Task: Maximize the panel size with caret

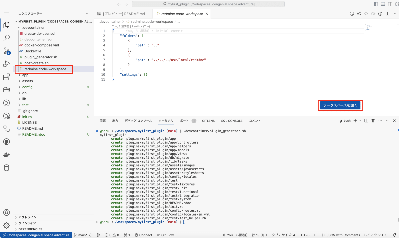Action: tap(387, 121)
